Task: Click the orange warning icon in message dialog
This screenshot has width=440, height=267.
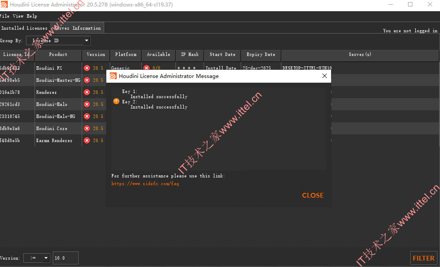Action: click(116, 101)
